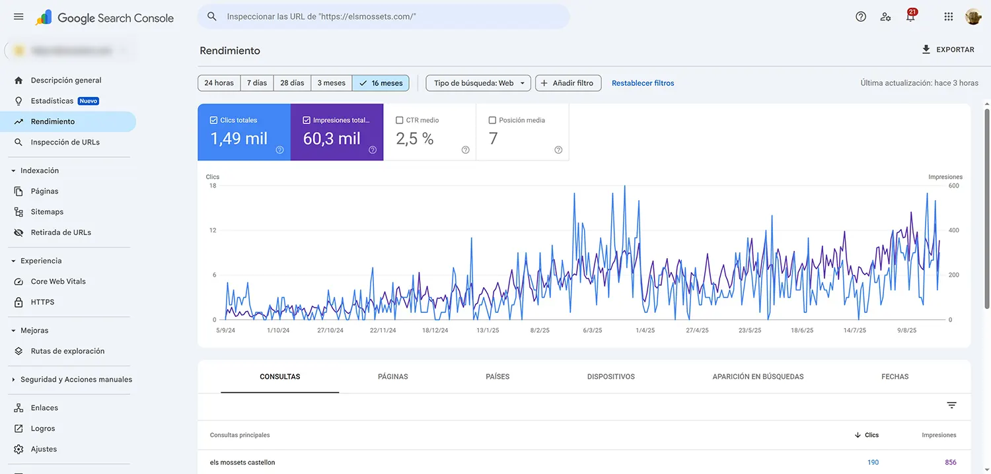View notifications via the bell icon

pyautogui.click(x=910, y=17)
